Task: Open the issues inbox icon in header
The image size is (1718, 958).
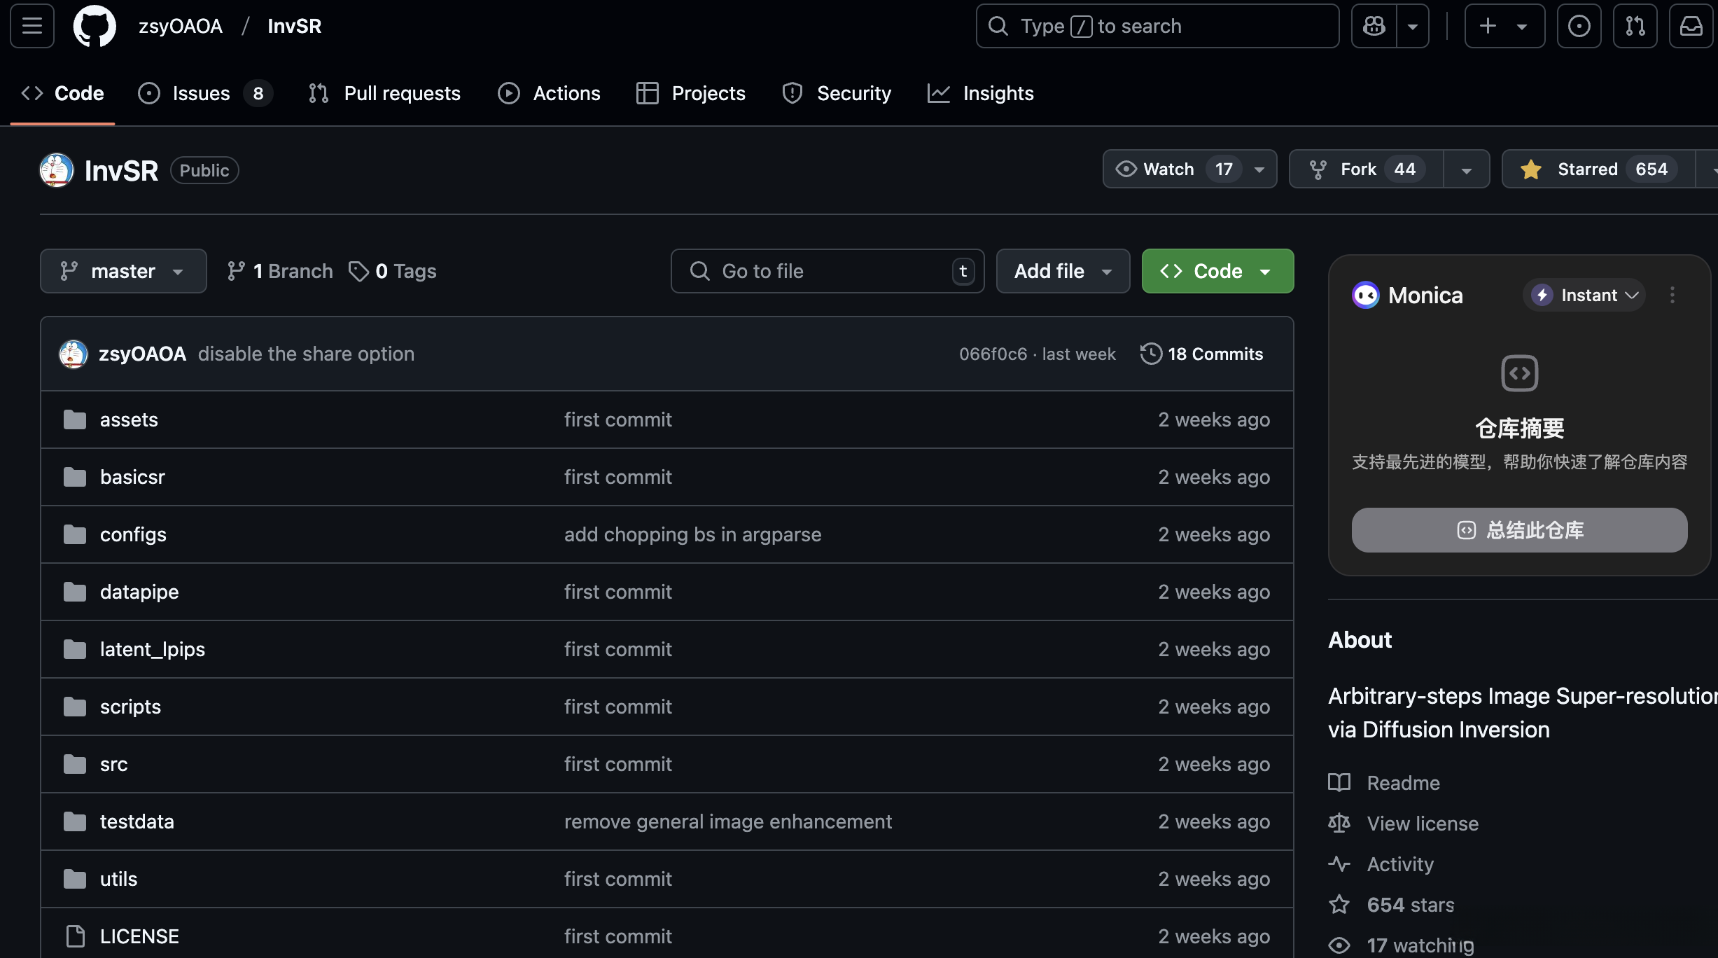Action: click(1579, 26)
